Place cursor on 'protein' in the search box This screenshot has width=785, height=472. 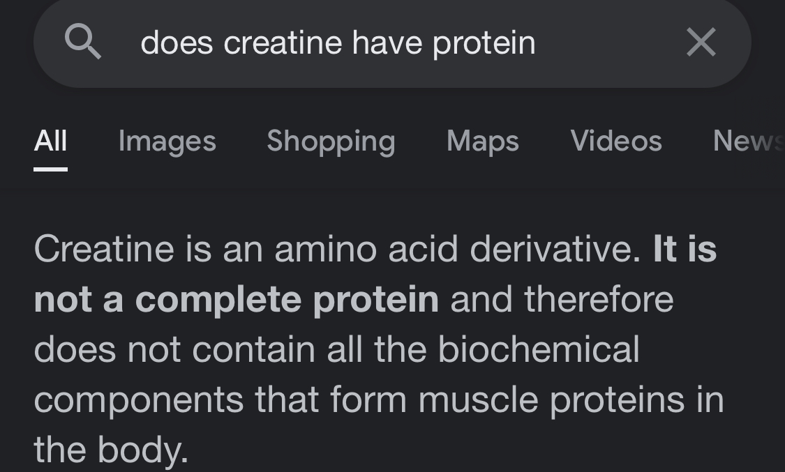pos(484,44)
